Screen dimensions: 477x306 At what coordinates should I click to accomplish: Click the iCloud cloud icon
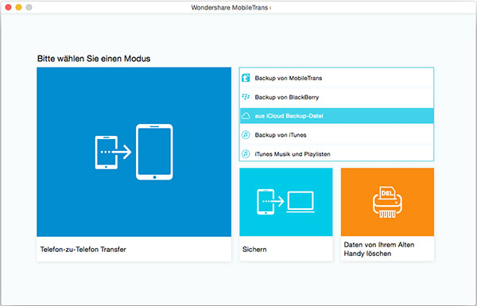point(246,116)
